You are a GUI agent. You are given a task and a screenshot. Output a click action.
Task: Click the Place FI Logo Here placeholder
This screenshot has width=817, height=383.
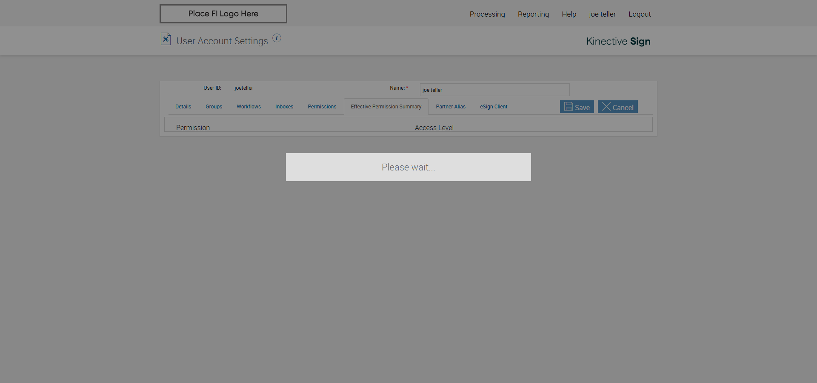[223, 14]
